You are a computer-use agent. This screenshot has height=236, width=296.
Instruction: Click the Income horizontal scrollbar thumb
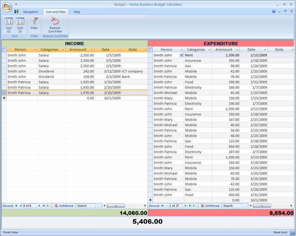pyautogui.click(x=116, y=206)
